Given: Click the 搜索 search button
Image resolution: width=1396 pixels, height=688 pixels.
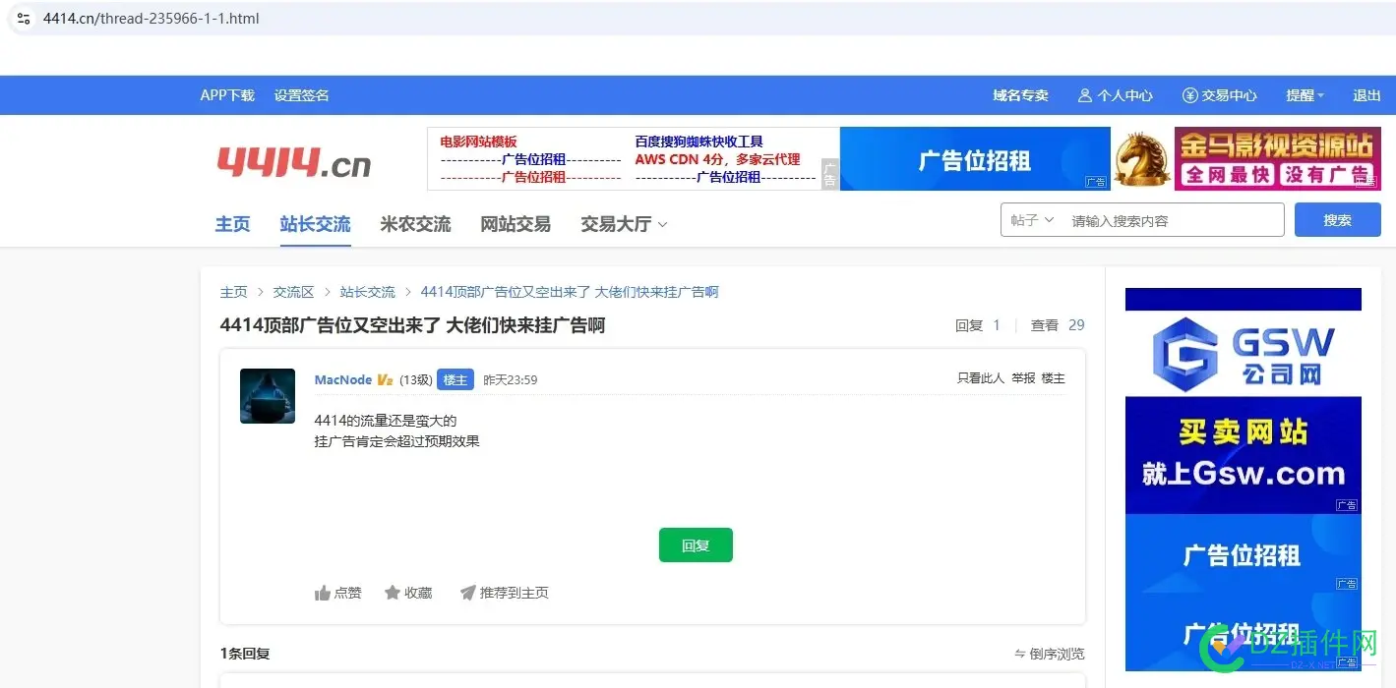Looking at the screenshot, I should pos(1337,219).
